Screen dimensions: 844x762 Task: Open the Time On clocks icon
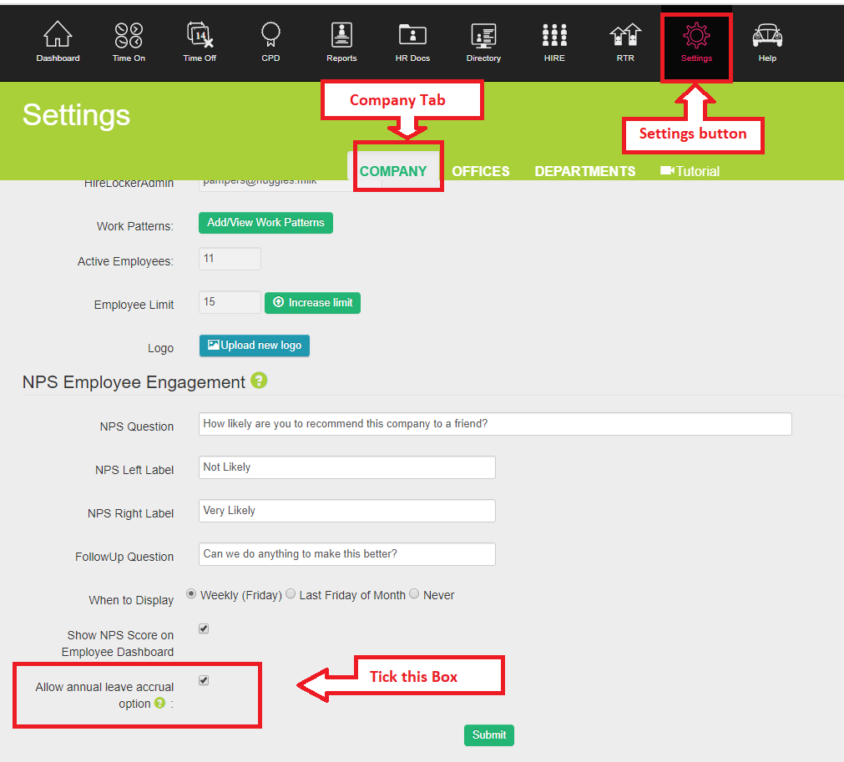129,35
